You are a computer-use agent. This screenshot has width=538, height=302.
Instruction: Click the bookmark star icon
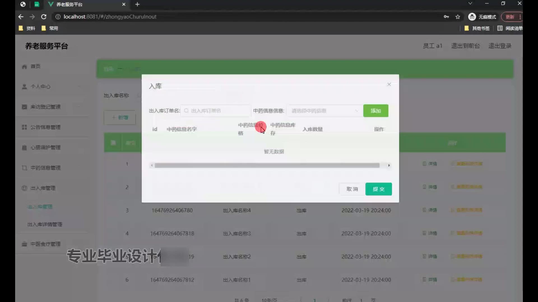[458, 17]
